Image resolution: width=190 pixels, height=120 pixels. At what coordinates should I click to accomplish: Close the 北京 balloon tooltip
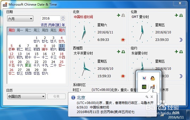pyautogui.click(x=152, y=97)
